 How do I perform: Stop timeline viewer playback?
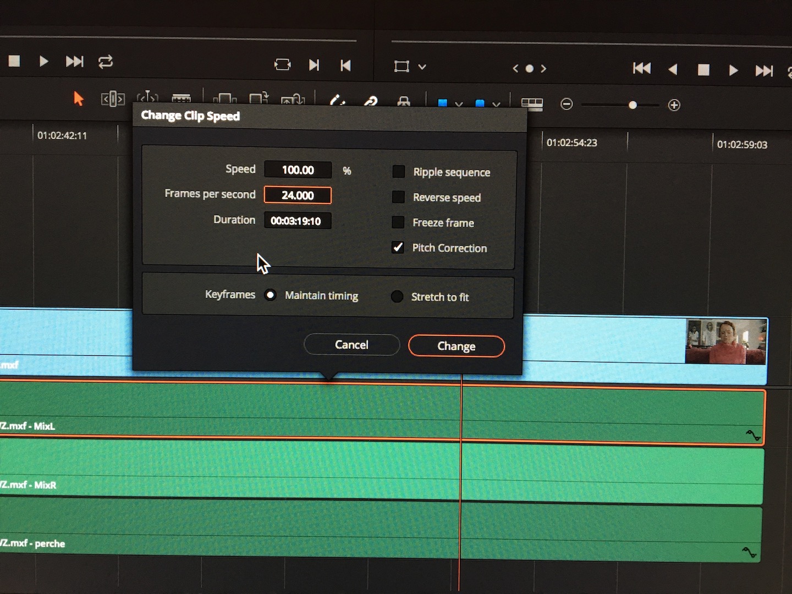[703, 70]
